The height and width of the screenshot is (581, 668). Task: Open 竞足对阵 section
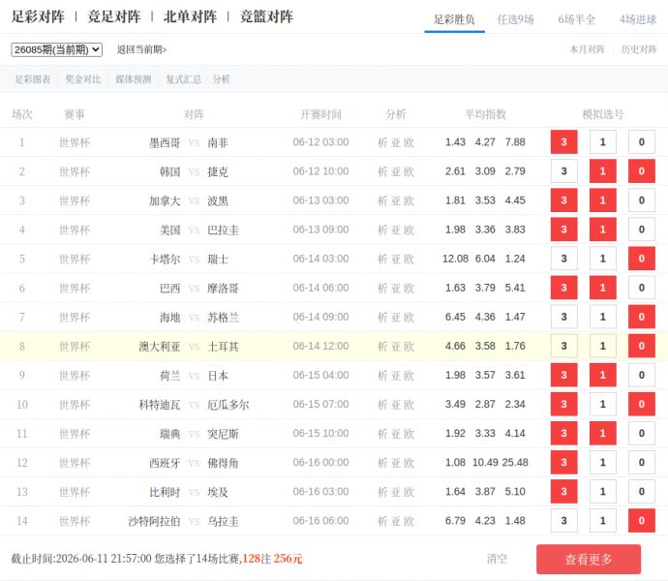coord(113,16)
